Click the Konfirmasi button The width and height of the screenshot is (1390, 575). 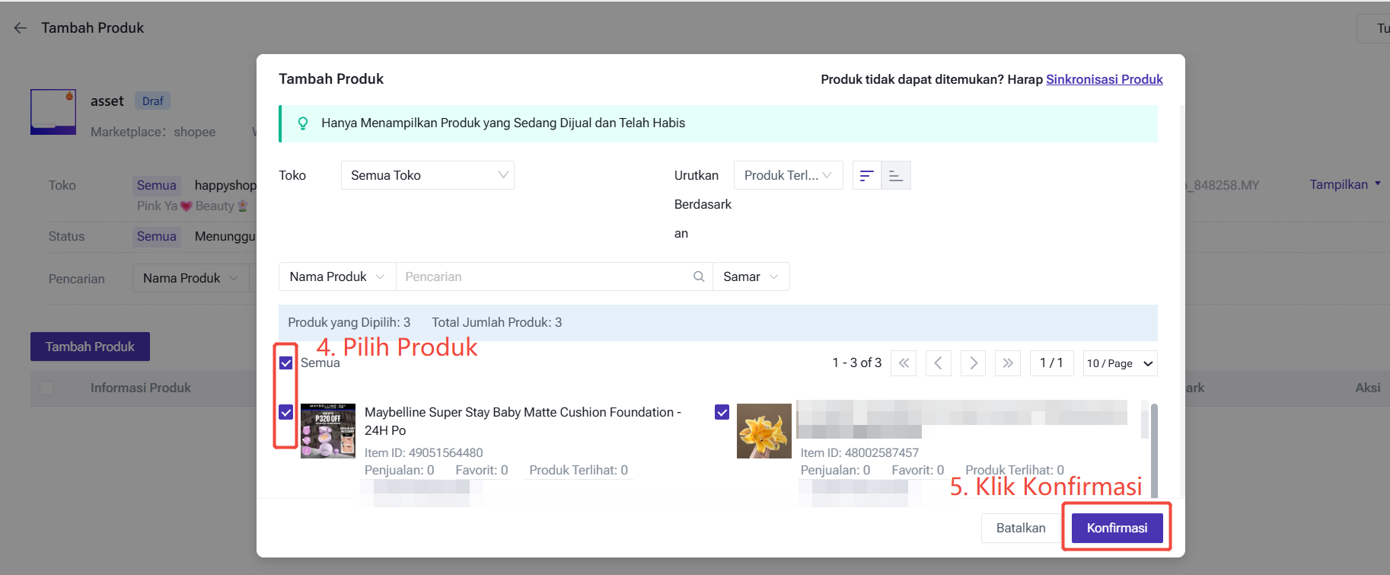point(1117,528)
